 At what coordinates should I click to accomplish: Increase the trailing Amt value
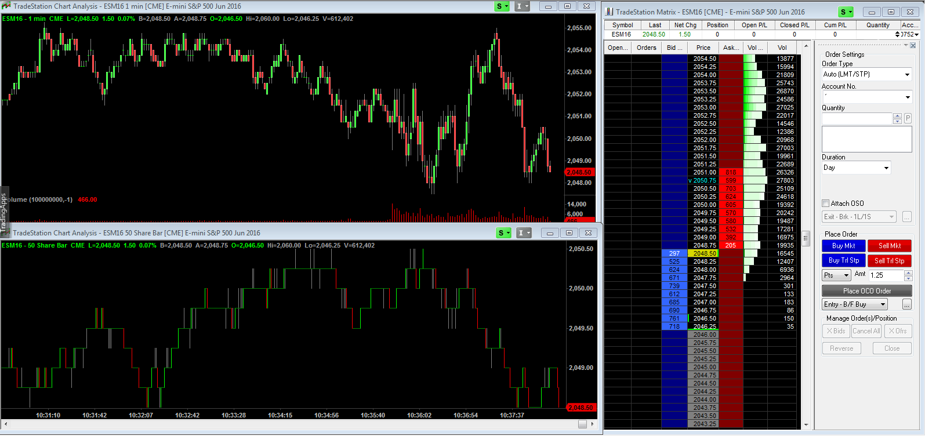(x=908, y=272)
